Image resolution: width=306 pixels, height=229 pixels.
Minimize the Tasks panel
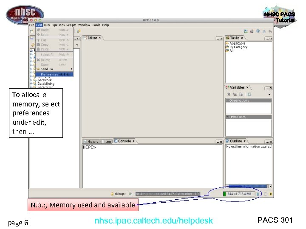point(267,39)
